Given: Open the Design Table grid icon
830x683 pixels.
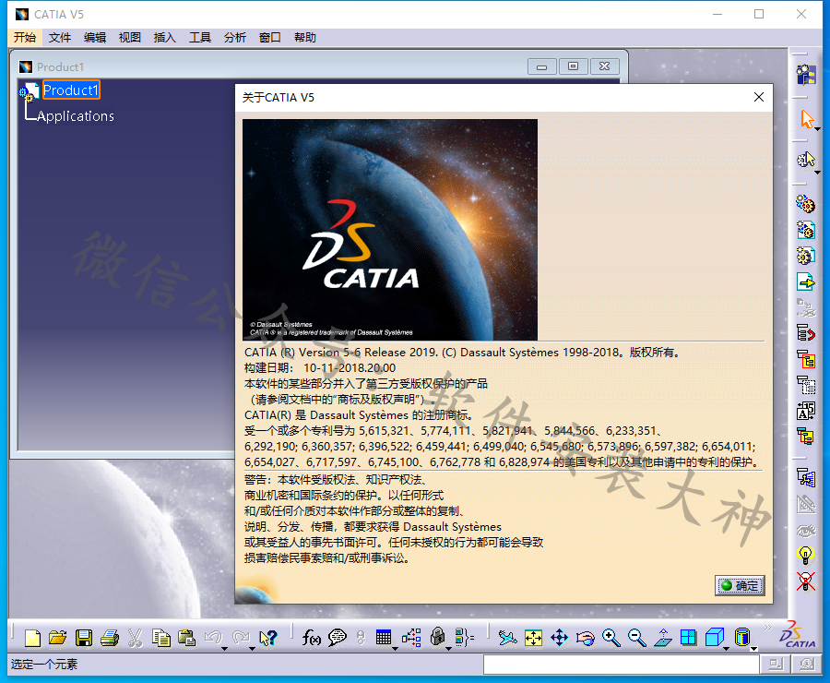Looking at the screenshot, I should point(384,637).
